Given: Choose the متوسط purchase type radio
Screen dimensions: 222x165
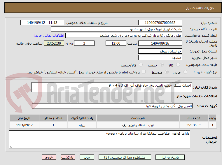Looking at the screenshot, I should [167, 72].
